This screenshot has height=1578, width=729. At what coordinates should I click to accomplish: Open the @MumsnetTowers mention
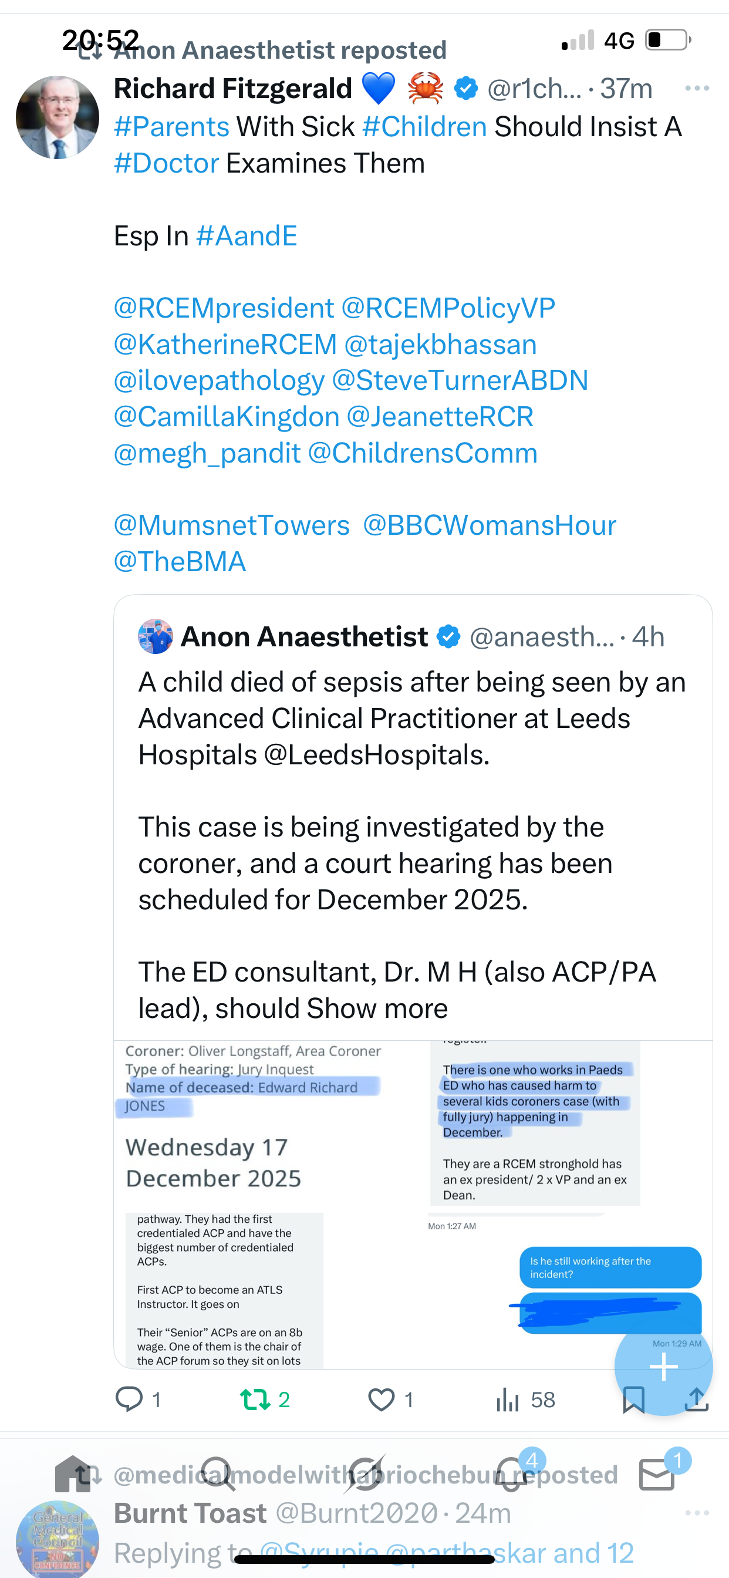(232, 525)
